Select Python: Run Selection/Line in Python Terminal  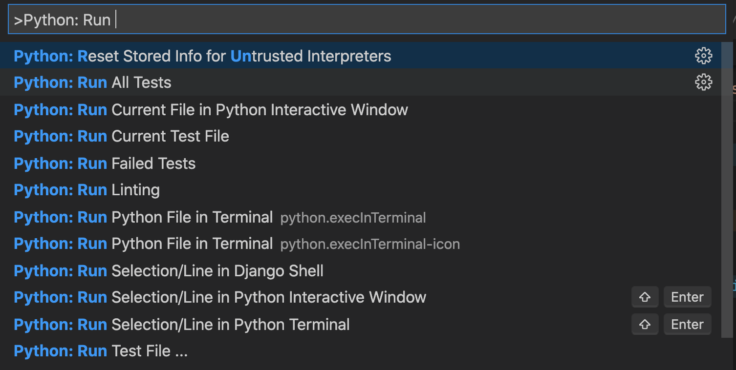181,324
